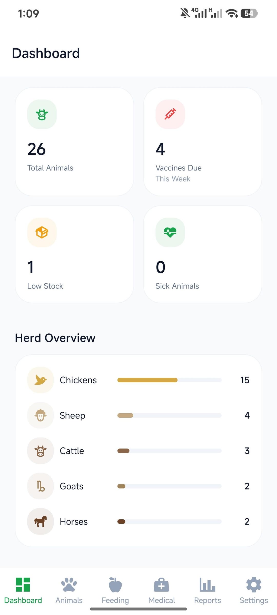Tap the red syringe Vaccines Due icon

pyautogui.click(x=170, y=114)
